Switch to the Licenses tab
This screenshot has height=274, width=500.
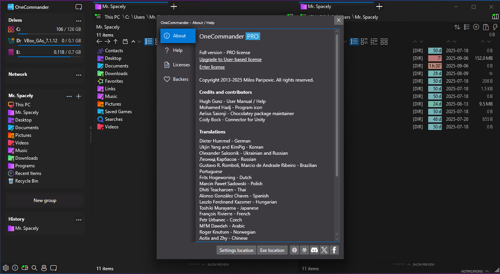(x=178, y=65)
